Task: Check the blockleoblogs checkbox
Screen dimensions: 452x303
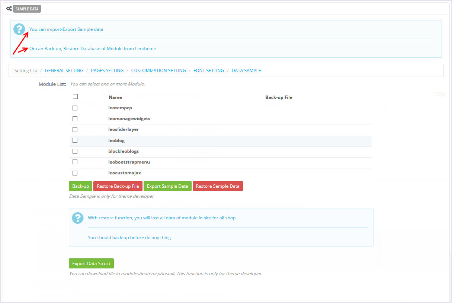Action: [x=75, y=151]
